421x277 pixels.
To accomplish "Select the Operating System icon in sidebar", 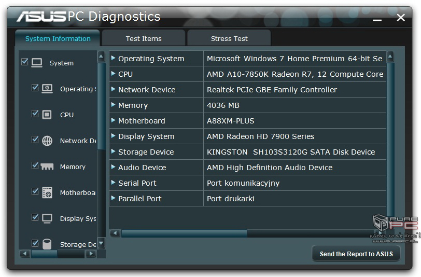I will (47, 89).
